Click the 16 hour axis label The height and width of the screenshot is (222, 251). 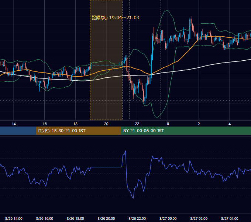pos(45,124)
